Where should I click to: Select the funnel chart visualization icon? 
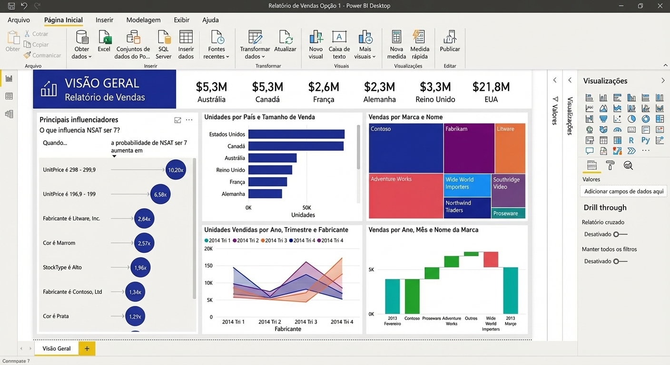coord(603,119)
